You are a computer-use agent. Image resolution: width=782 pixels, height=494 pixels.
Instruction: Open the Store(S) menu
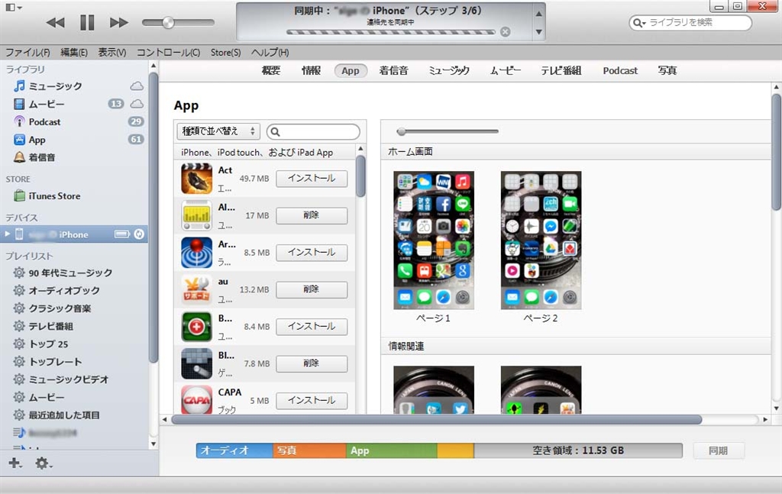(x=225, y=53)
